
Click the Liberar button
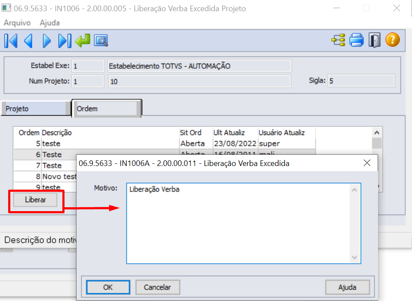coord(35,200)
